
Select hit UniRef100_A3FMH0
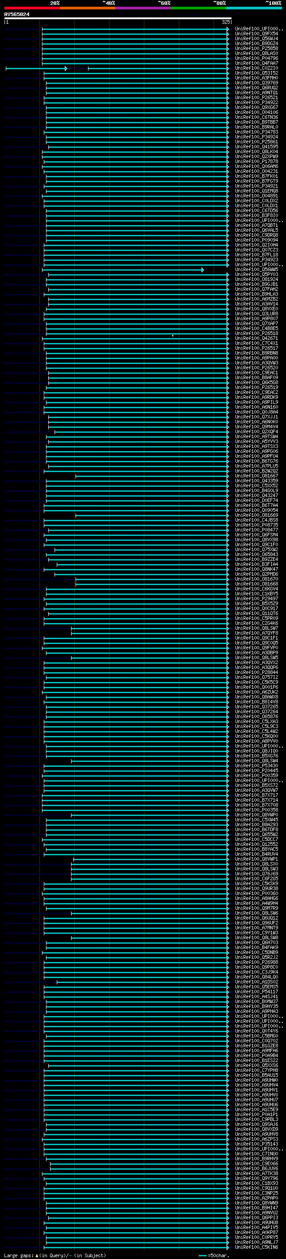(x=256, y=78)
